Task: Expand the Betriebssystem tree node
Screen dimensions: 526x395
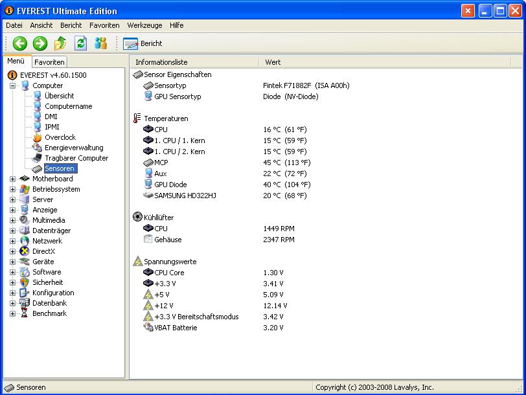Action: (12, 190)
